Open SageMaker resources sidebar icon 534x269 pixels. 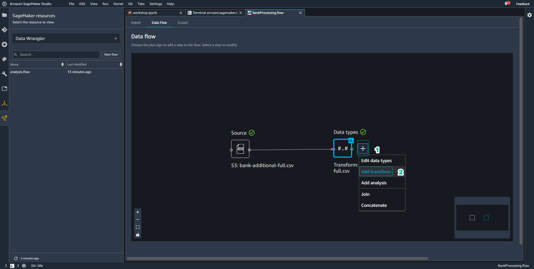(x=4, y=118)
